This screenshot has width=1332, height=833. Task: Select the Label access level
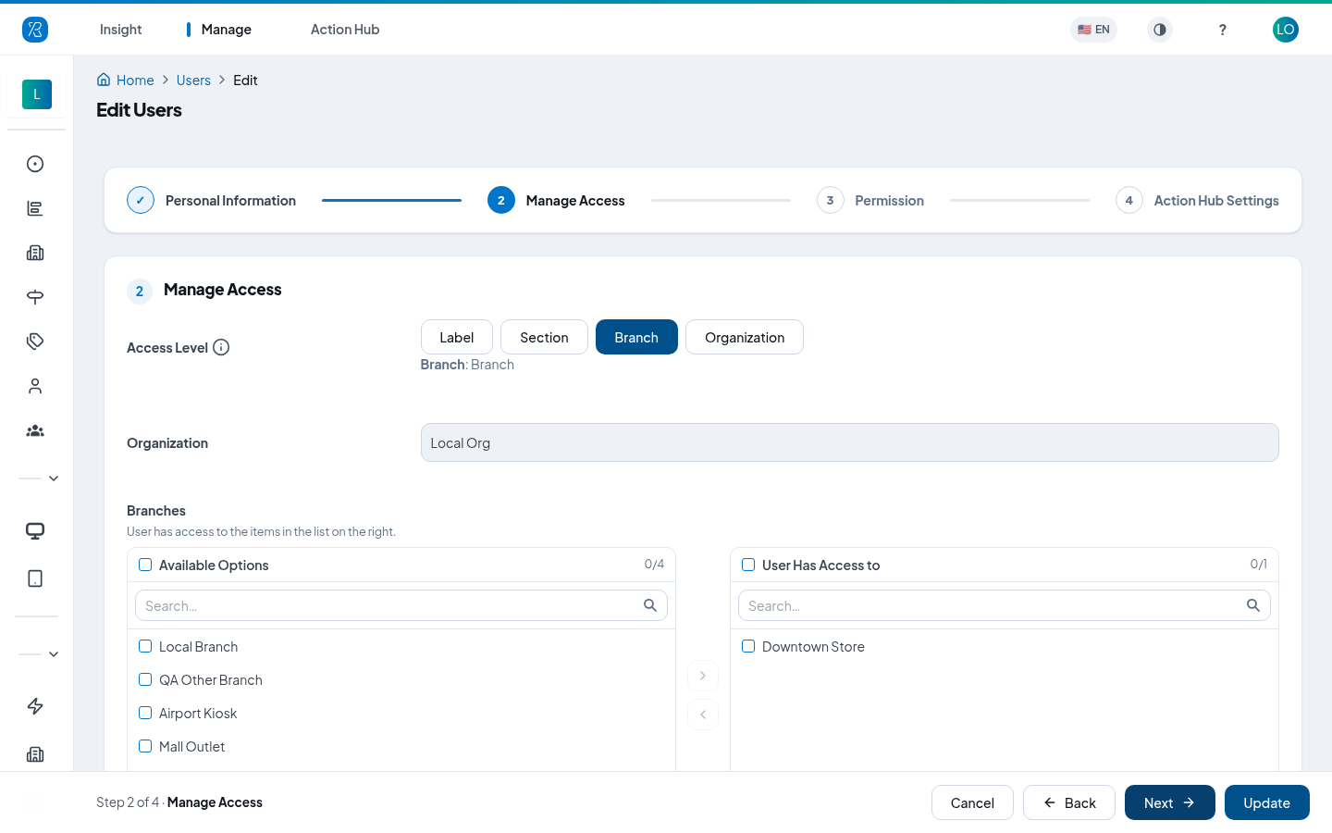457,337
